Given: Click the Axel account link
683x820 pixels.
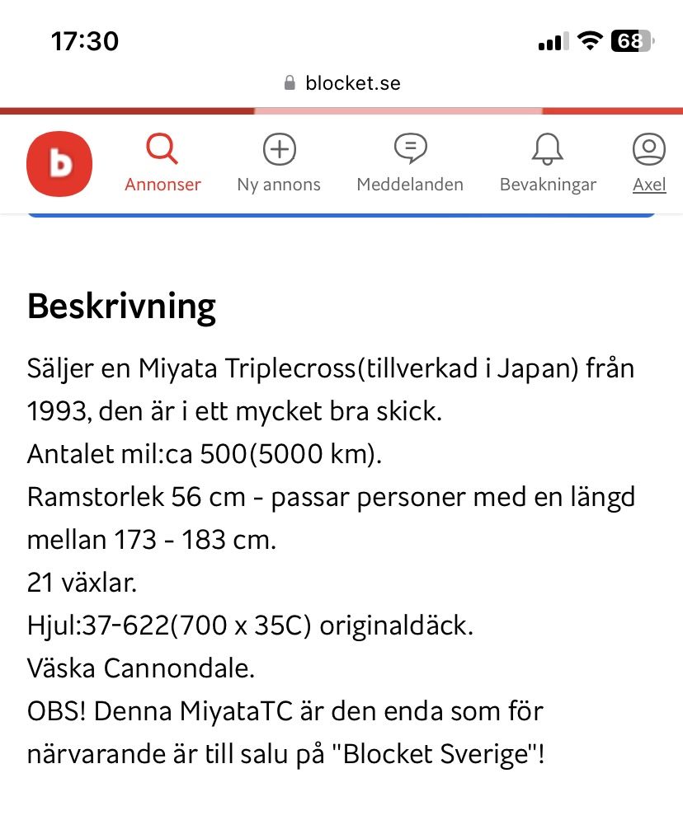Looking at the screenshot, I should pyautogui.click(x=649, y=185).
